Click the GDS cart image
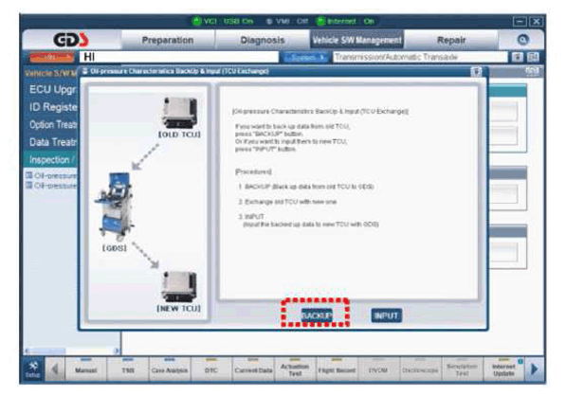The height and width of the screenshot is (396, 566). point(114,207)
